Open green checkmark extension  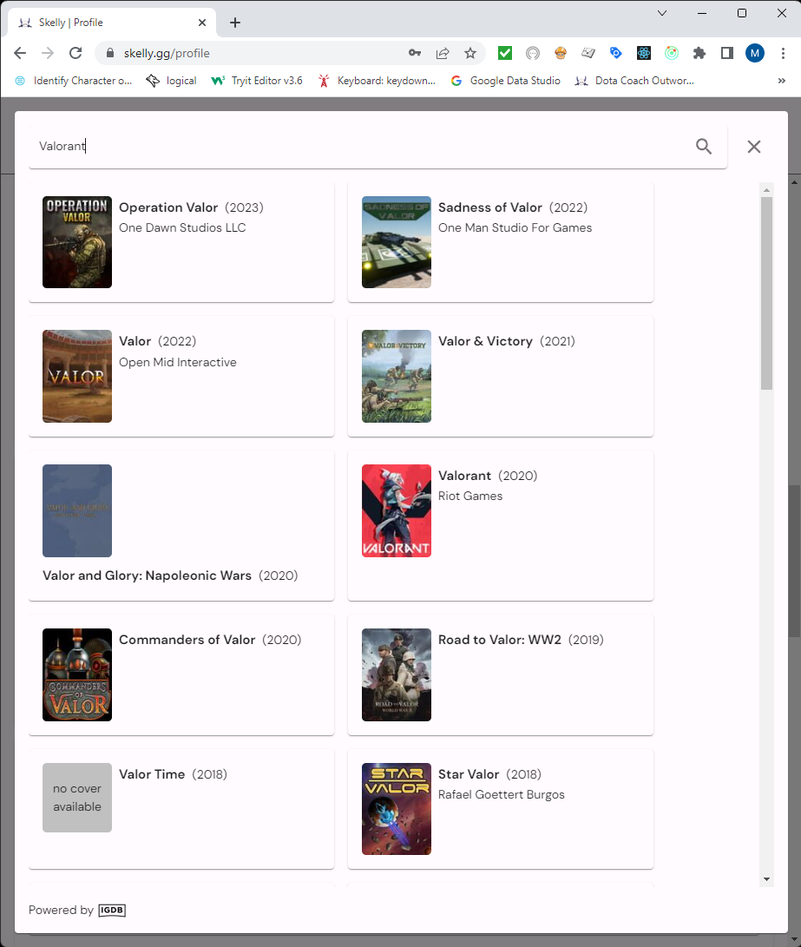(504, 53)
